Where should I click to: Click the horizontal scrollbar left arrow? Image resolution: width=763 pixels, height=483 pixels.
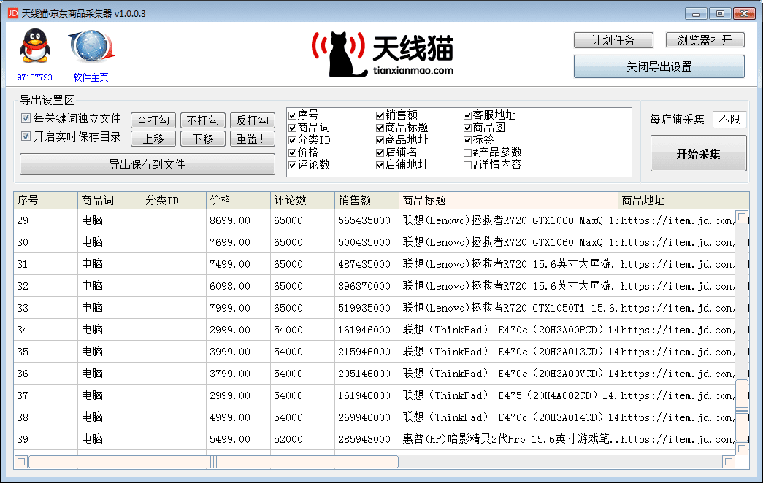click(x=21, y=462)
